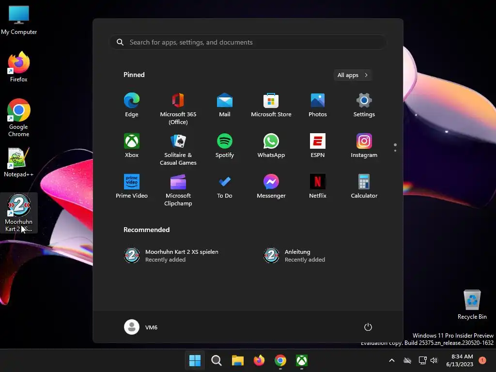Launch Prime Video
The width and height of the screenshot is (496, 372).
132,186
